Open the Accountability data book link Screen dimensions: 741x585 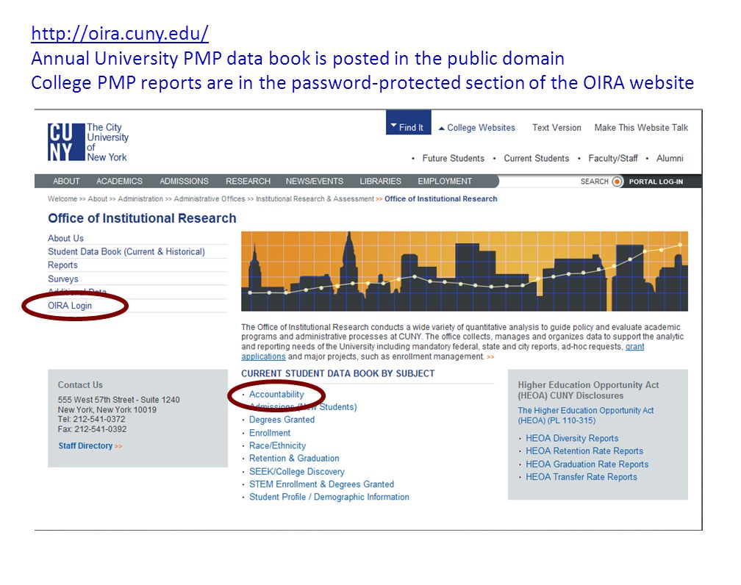(x=276, y=395)
